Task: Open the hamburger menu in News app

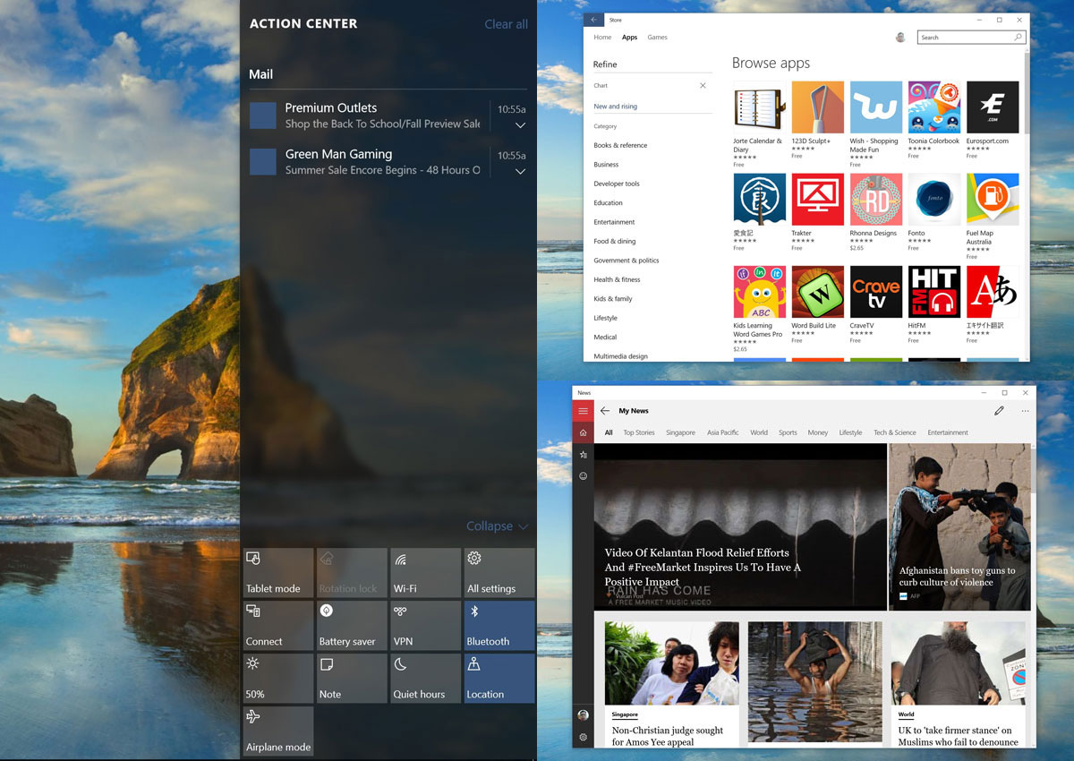Action: point(584,411)
